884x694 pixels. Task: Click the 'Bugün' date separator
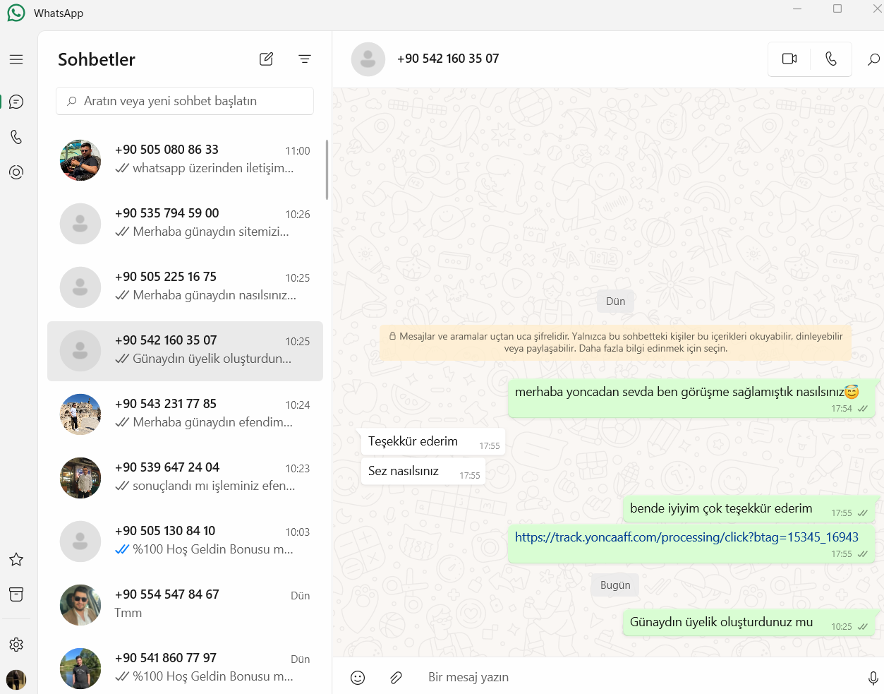point(616,585)
